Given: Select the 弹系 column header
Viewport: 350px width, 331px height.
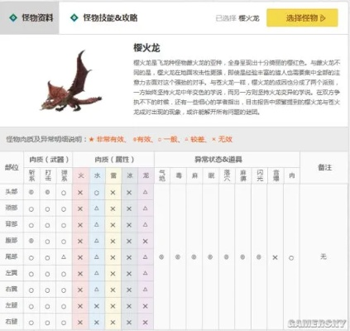Looking at the screenshot, I should click(64, 175).
